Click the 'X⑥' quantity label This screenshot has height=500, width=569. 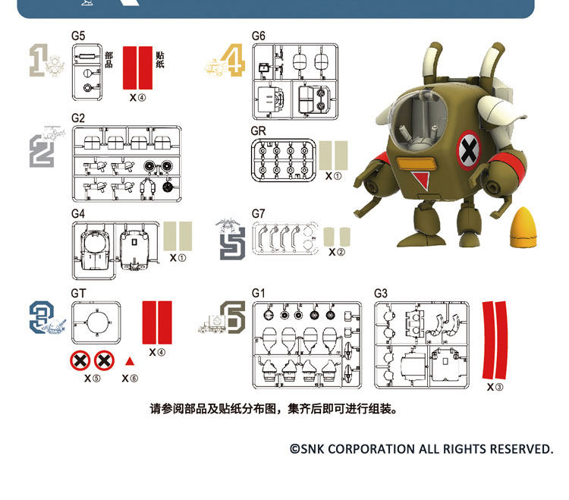130,379
